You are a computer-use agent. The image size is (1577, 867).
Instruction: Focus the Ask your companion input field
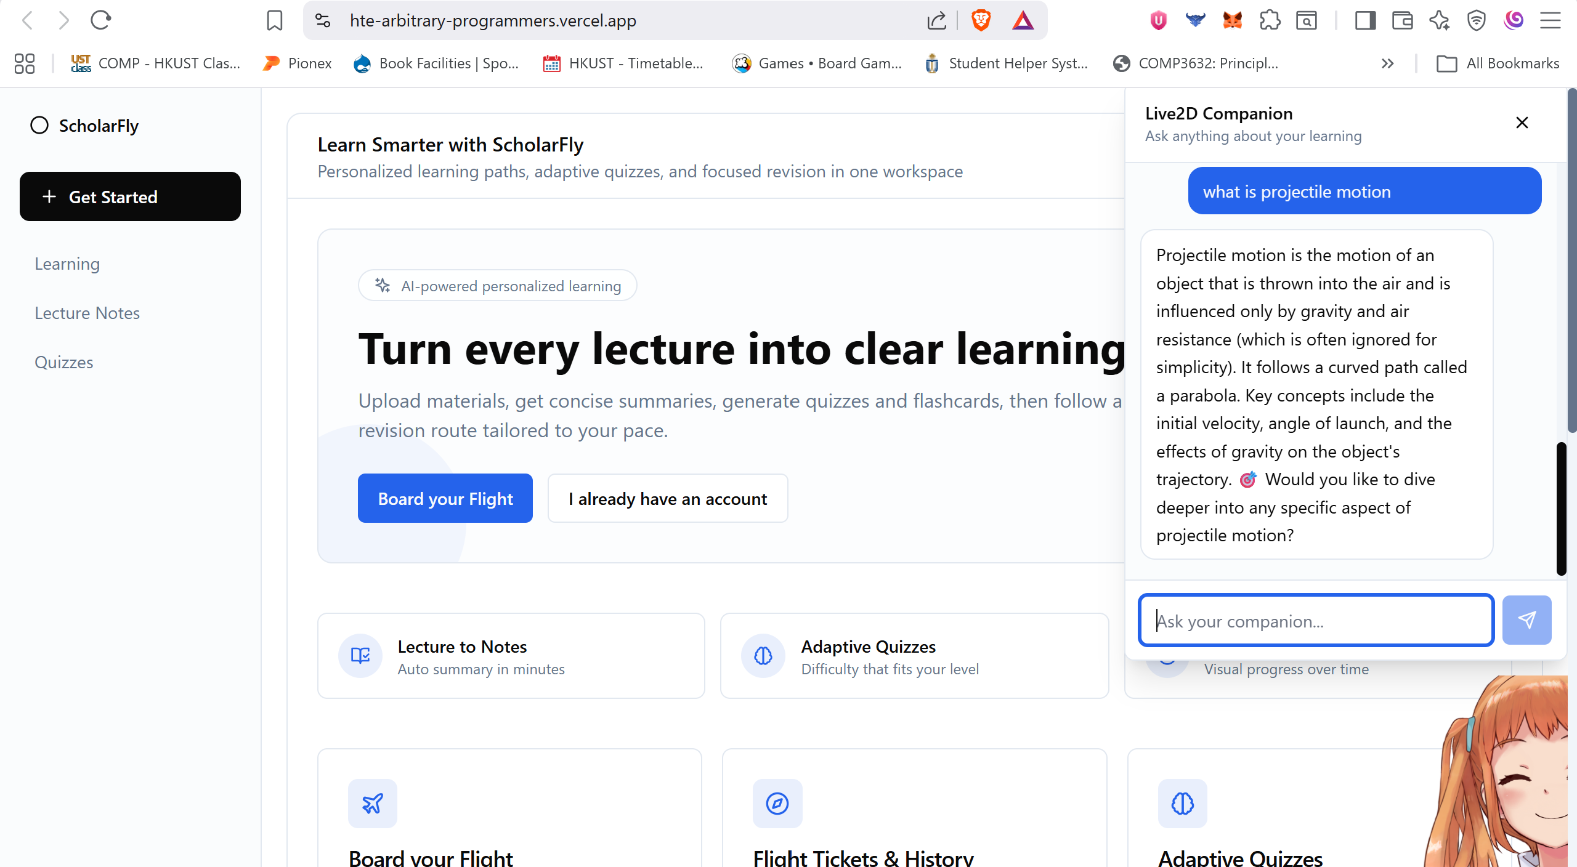click(1316, 620)
